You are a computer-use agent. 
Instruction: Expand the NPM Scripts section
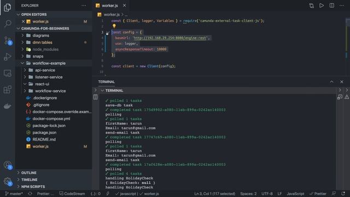click(x=18, y=187)
